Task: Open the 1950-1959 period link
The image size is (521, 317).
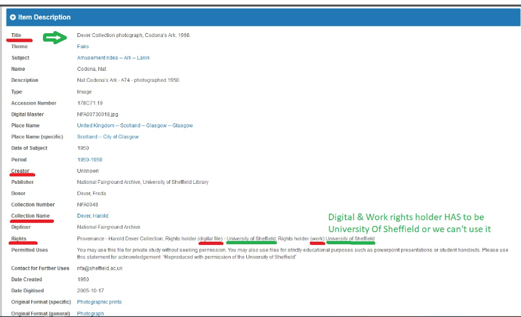Action: tap(90, 160)
